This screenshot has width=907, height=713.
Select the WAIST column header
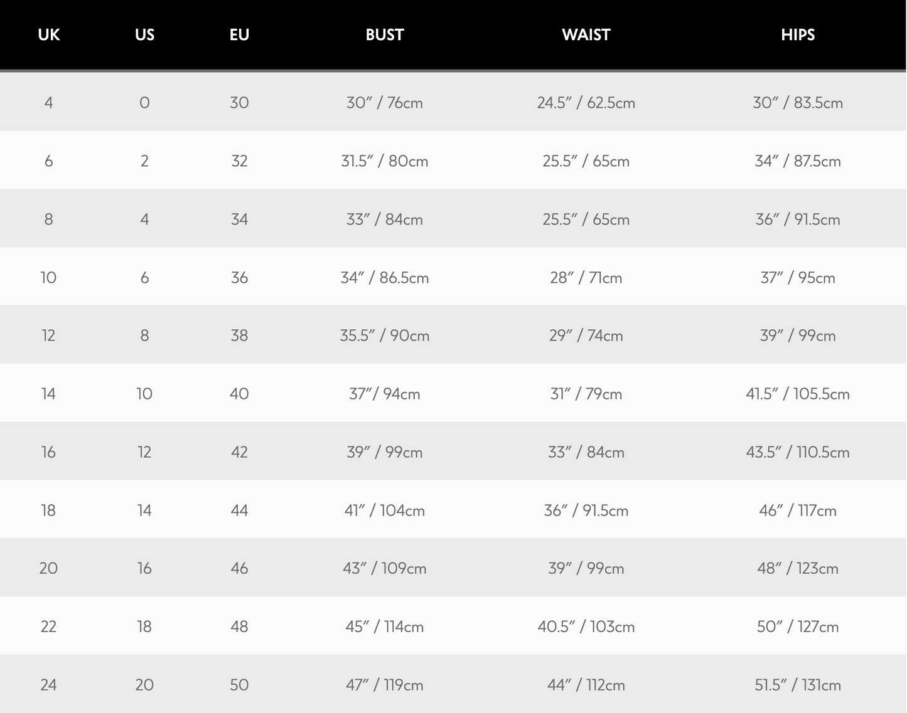tap(586, 34)
